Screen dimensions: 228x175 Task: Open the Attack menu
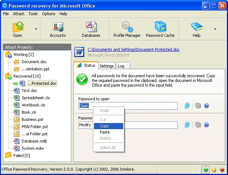19,14
